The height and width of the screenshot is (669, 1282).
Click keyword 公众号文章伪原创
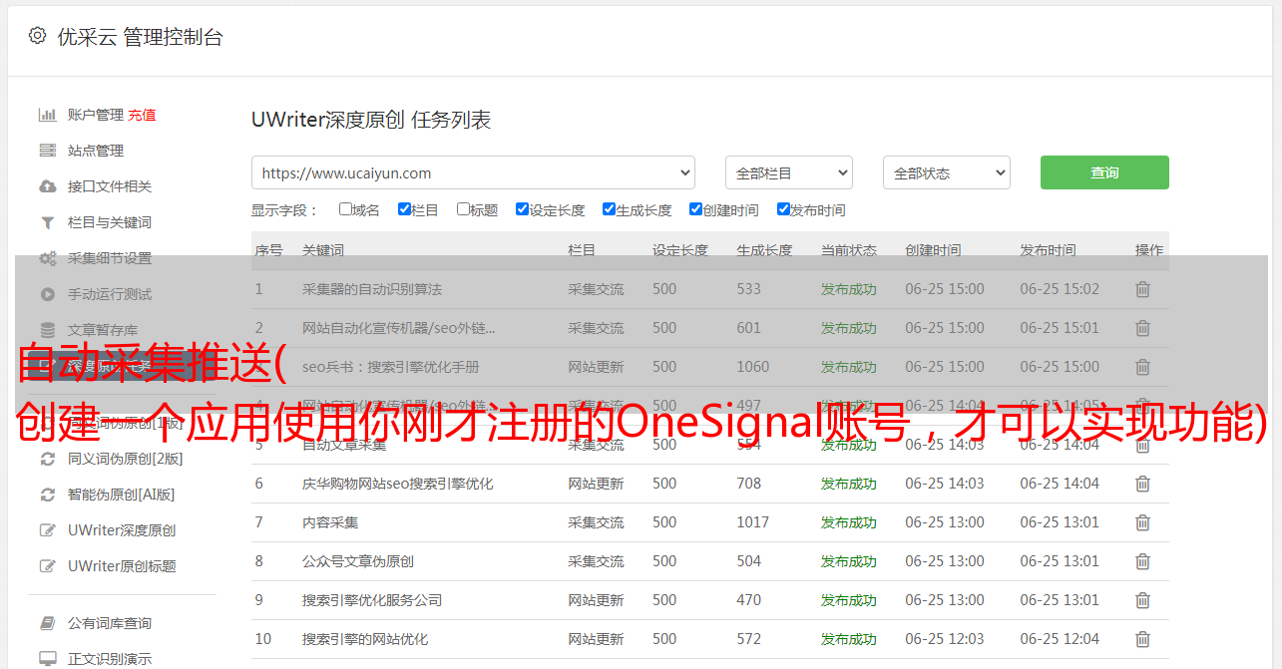(x=358, y=561)
